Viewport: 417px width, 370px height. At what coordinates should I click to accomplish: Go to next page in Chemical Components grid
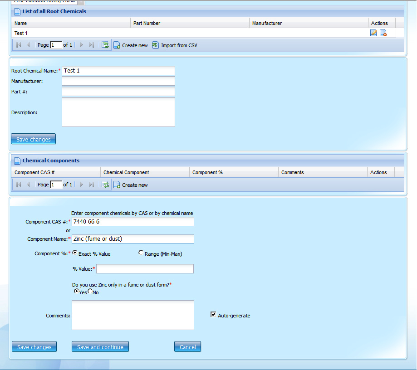pos(82,185)
